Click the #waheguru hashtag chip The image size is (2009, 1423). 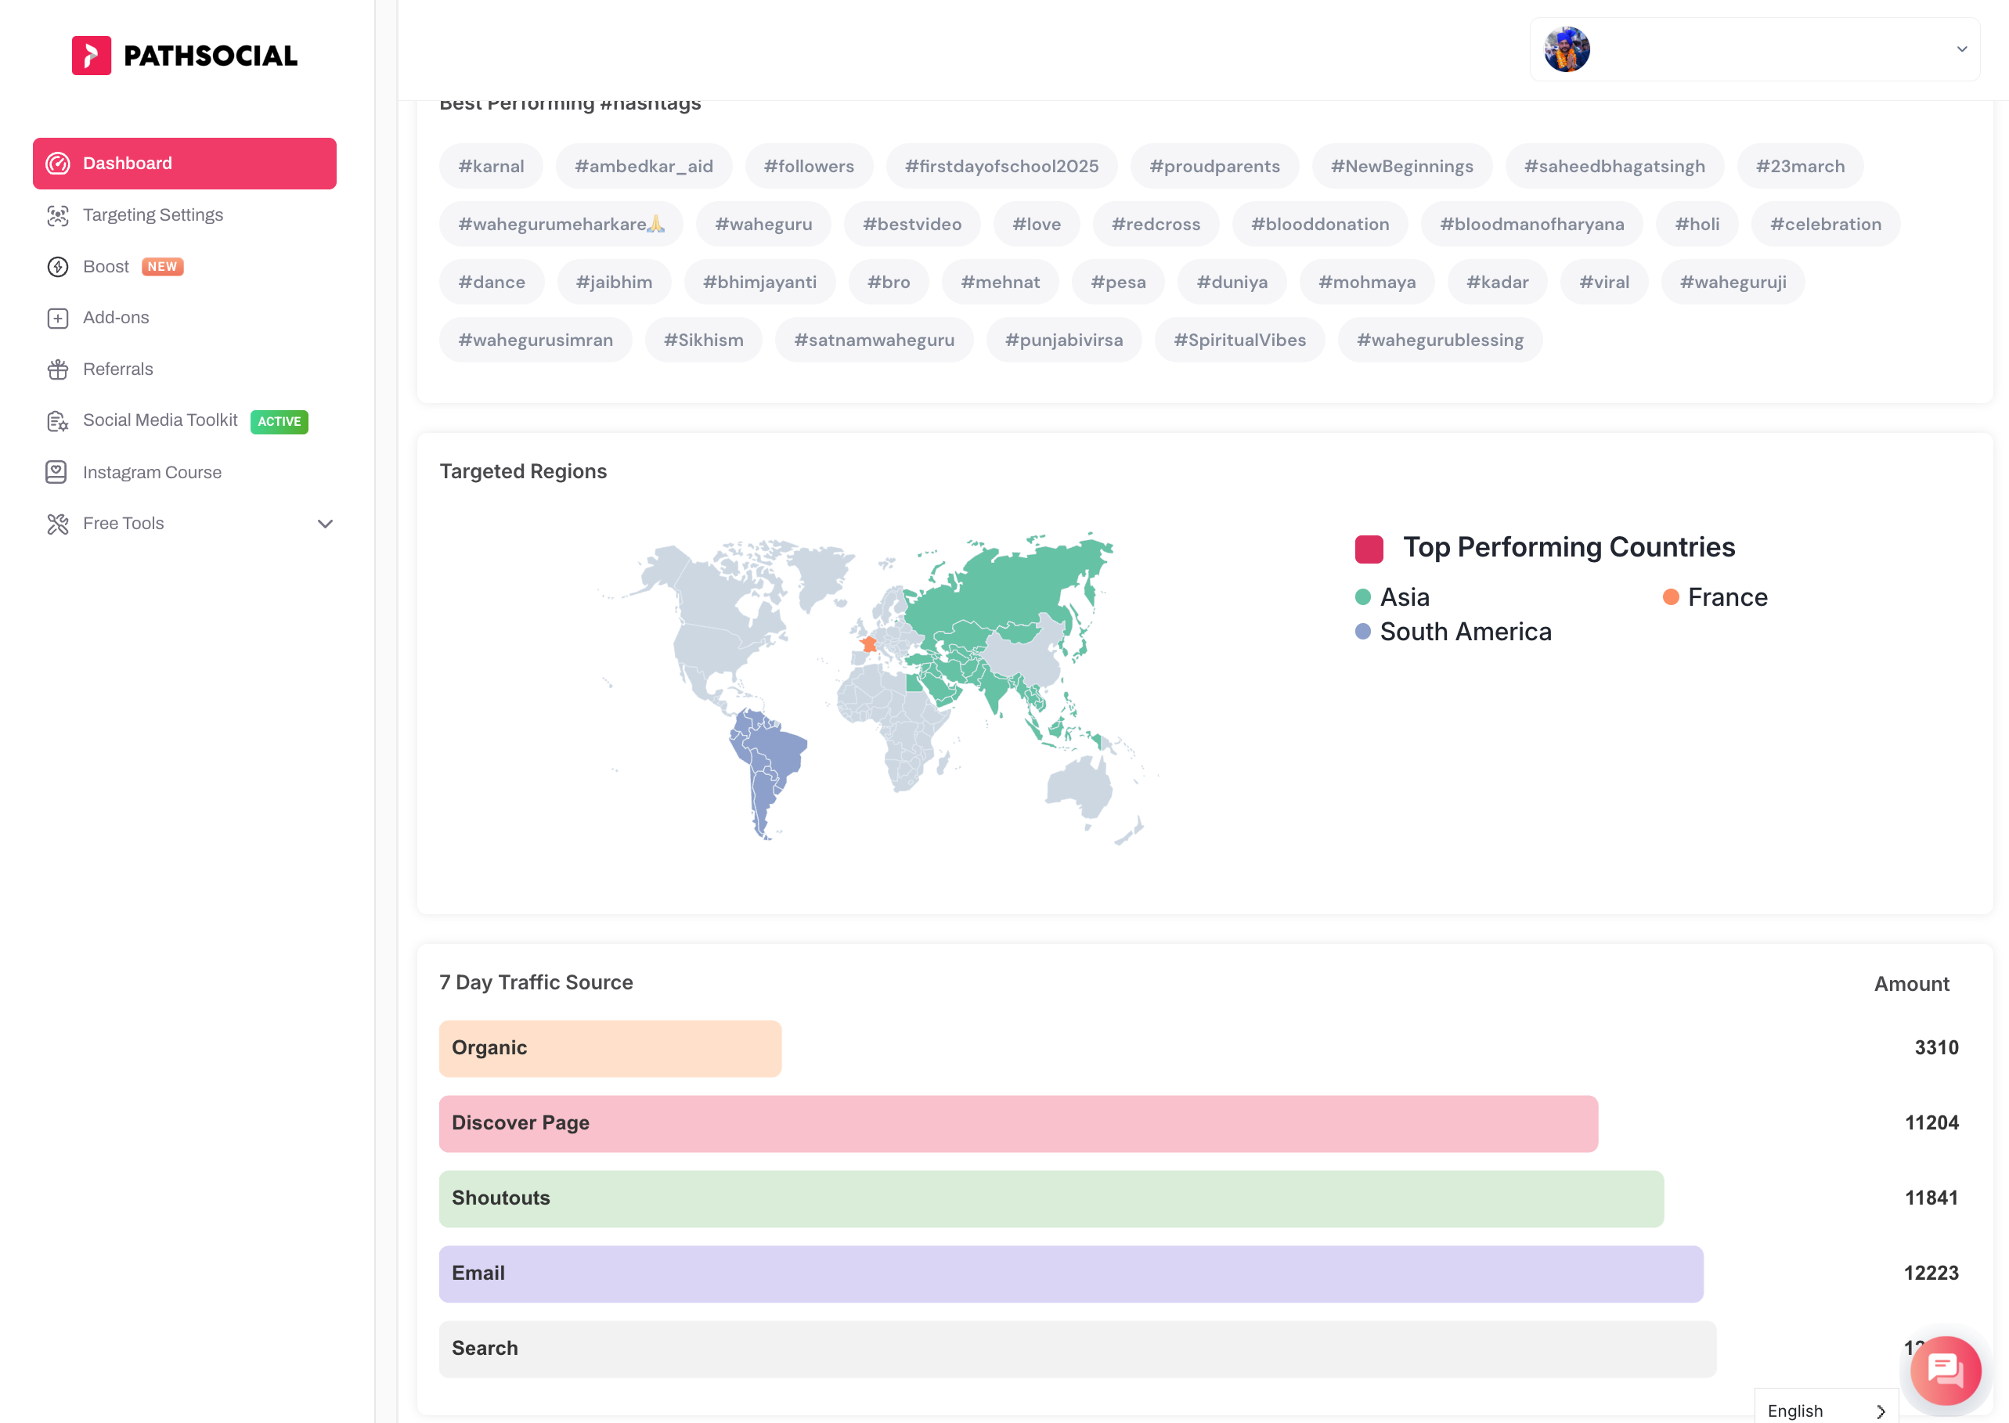tap(763, 225)
